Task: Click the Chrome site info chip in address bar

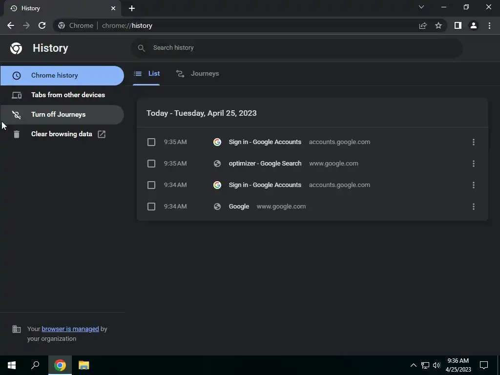Action: [76, 25]
